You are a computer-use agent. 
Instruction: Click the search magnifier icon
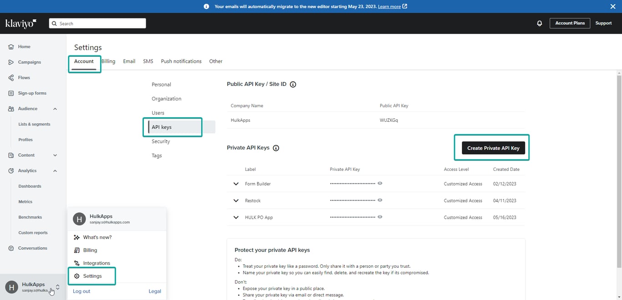coord(55,24)
